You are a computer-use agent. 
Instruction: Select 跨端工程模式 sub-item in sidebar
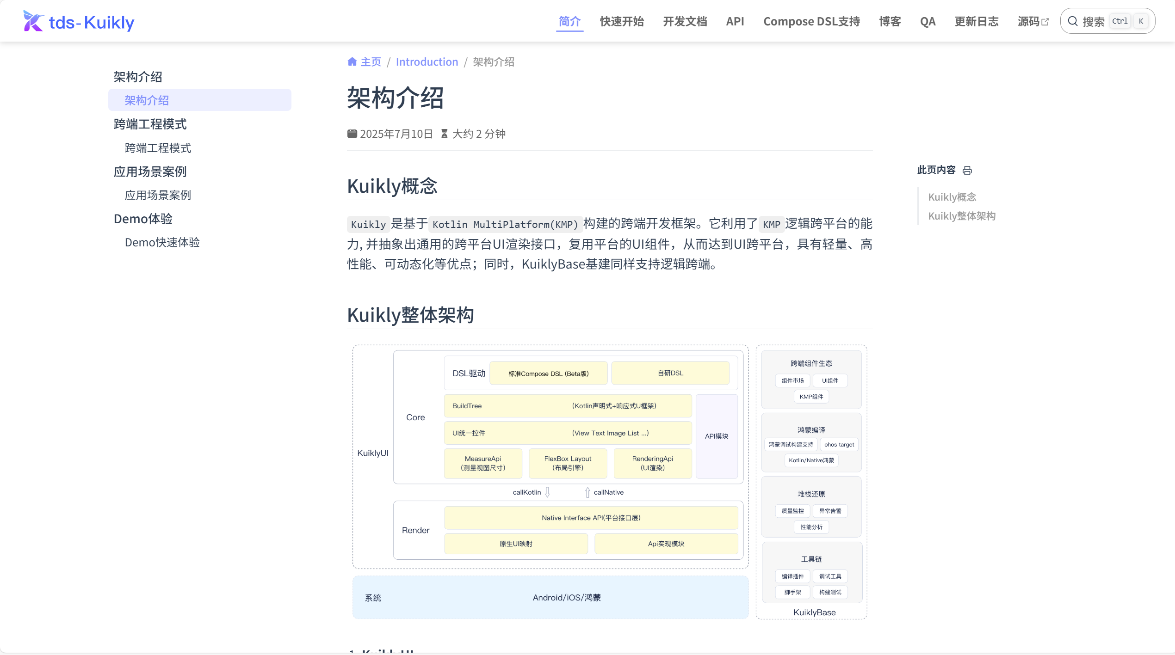(x=158, y=148)
